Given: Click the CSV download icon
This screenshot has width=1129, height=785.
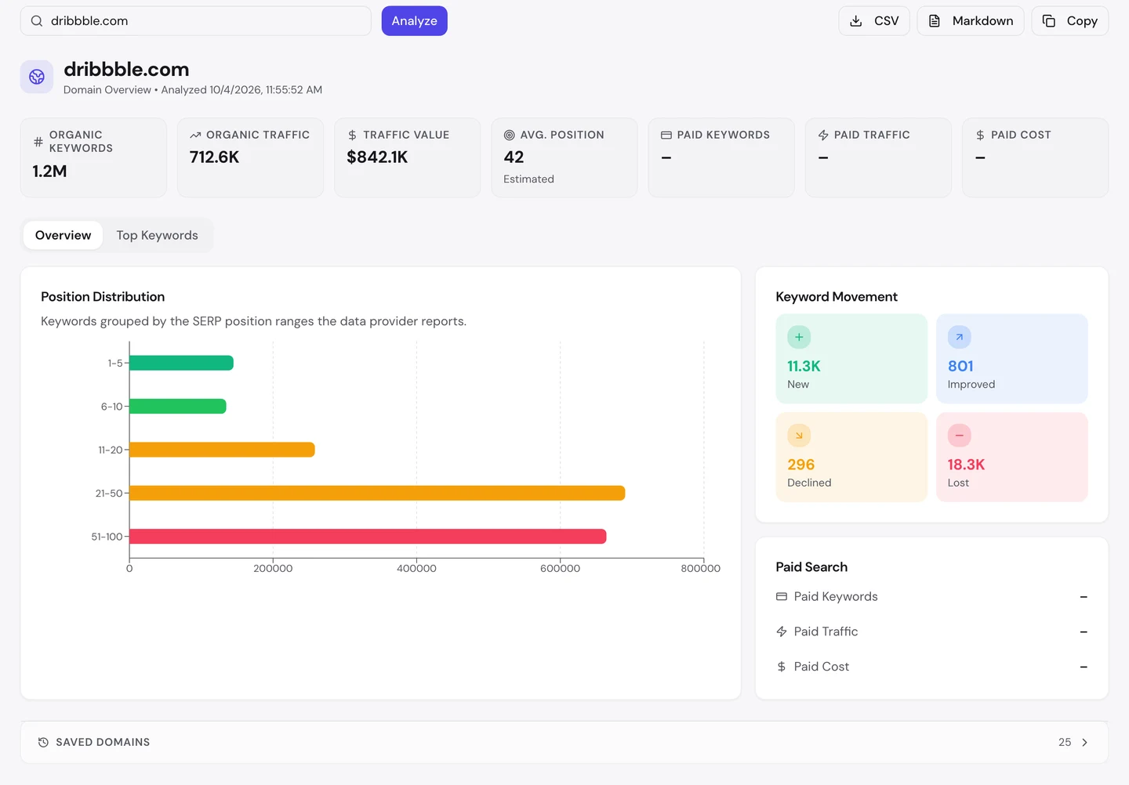Looking at the screenshot, I should pos(856,21).
